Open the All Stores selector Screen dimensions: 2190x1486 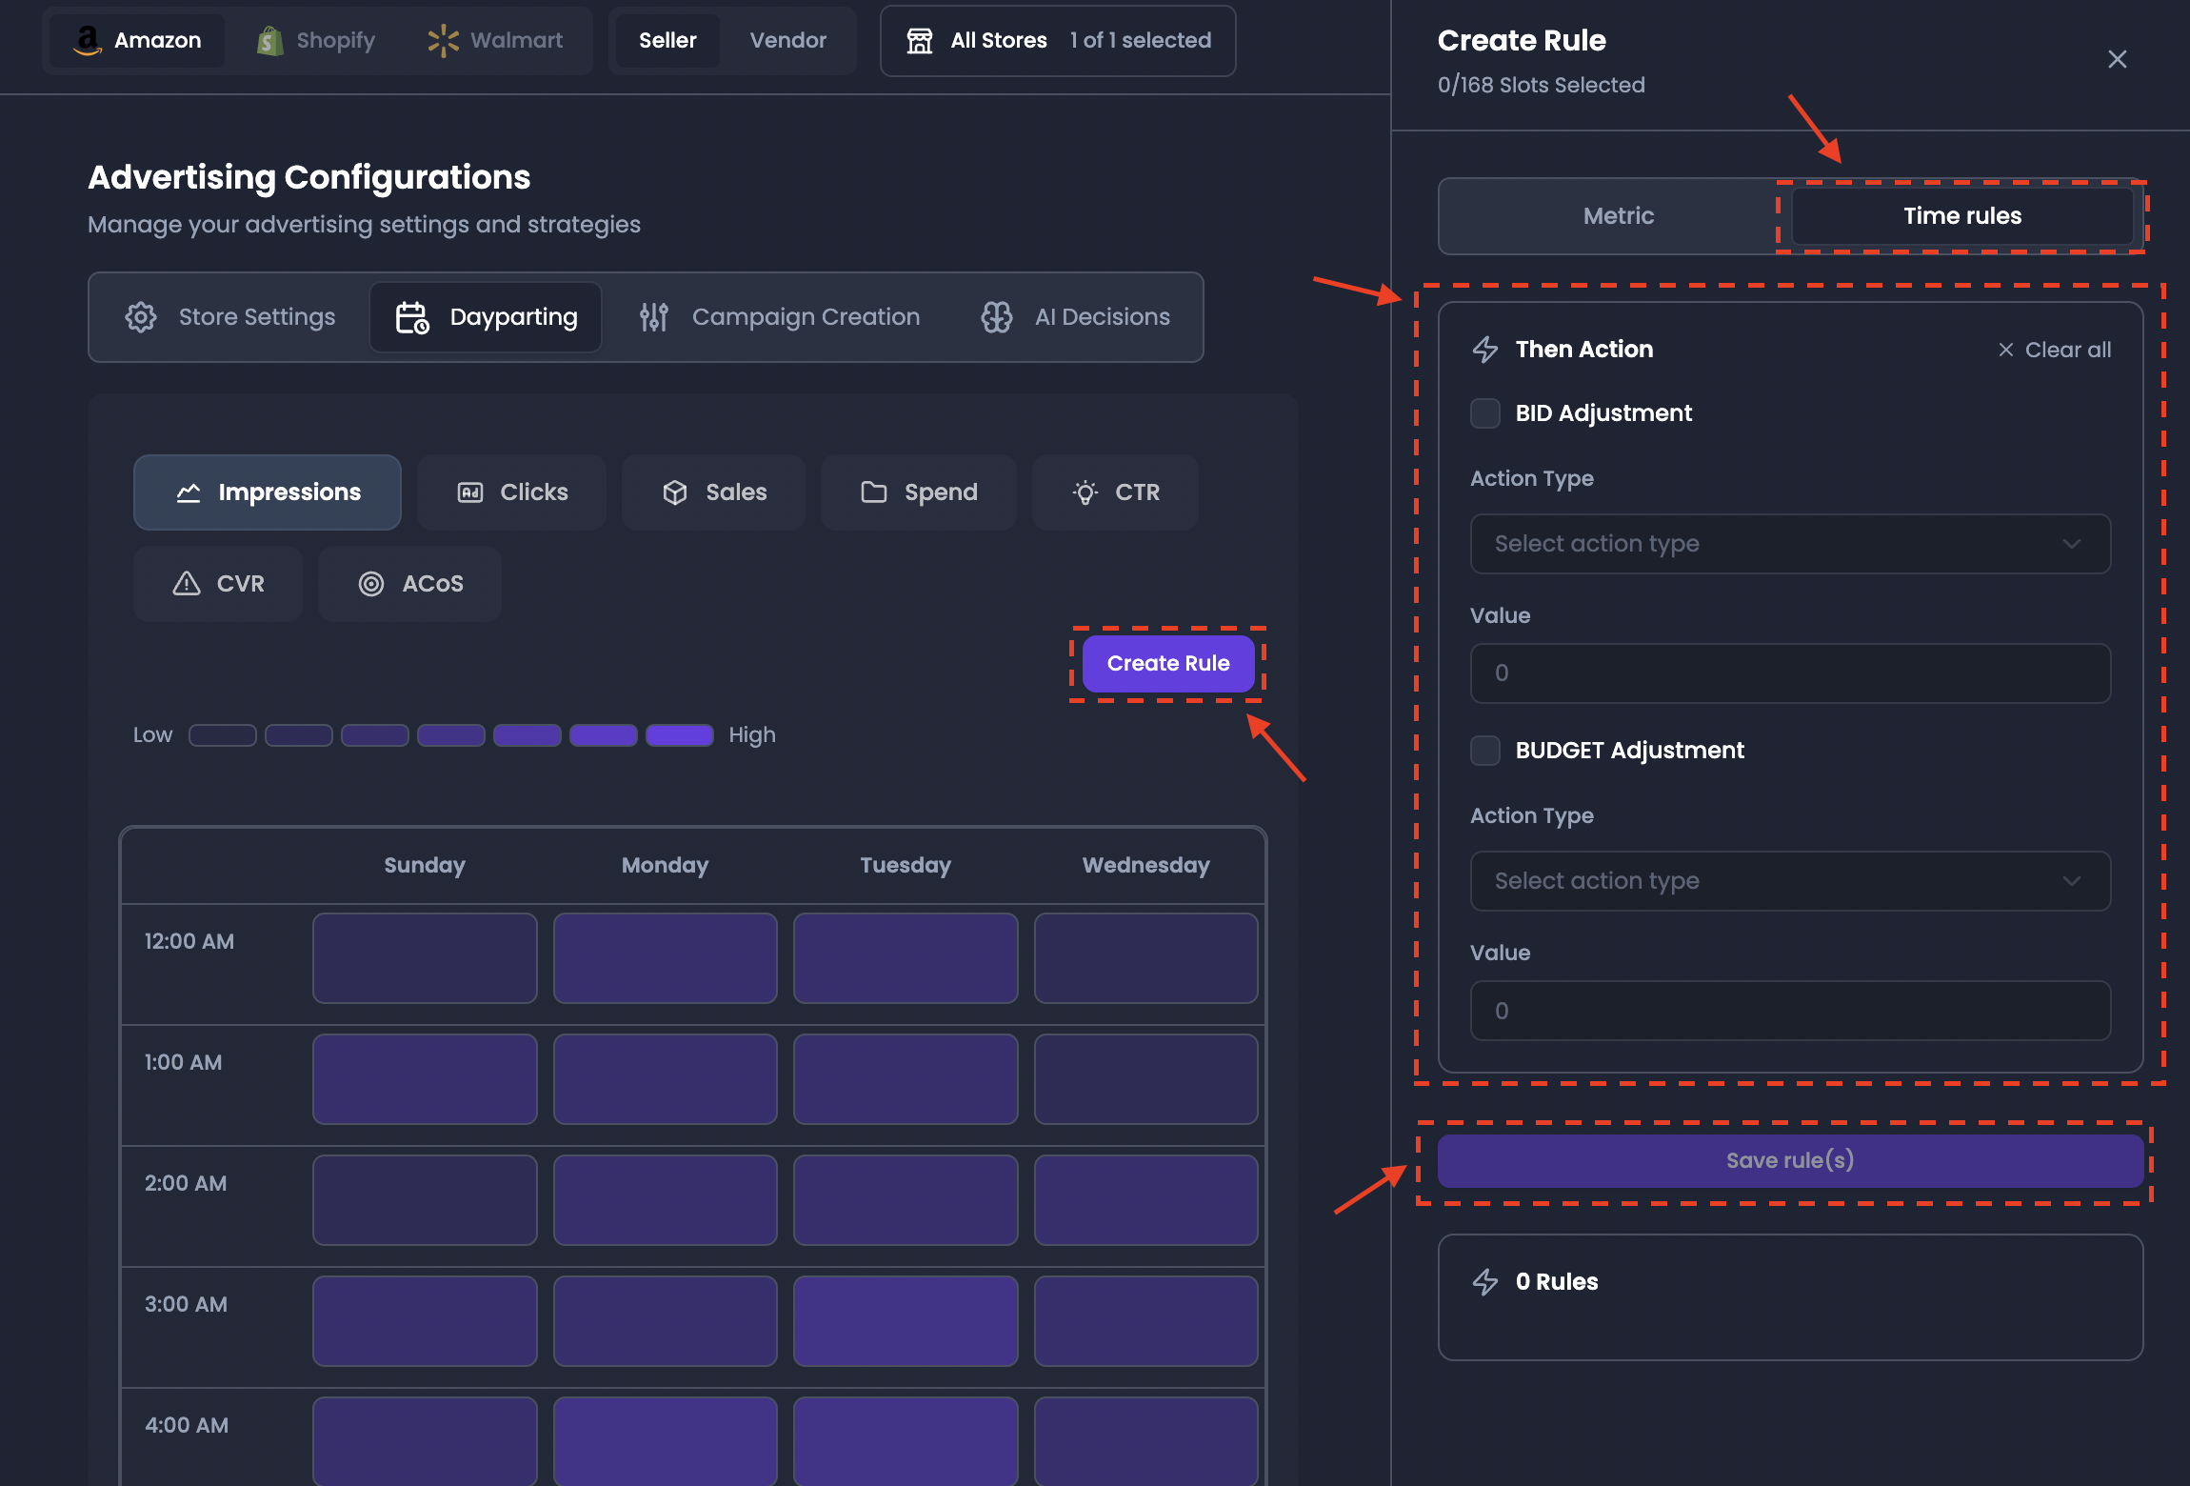pyautogui.click(x=1058, y=41)
